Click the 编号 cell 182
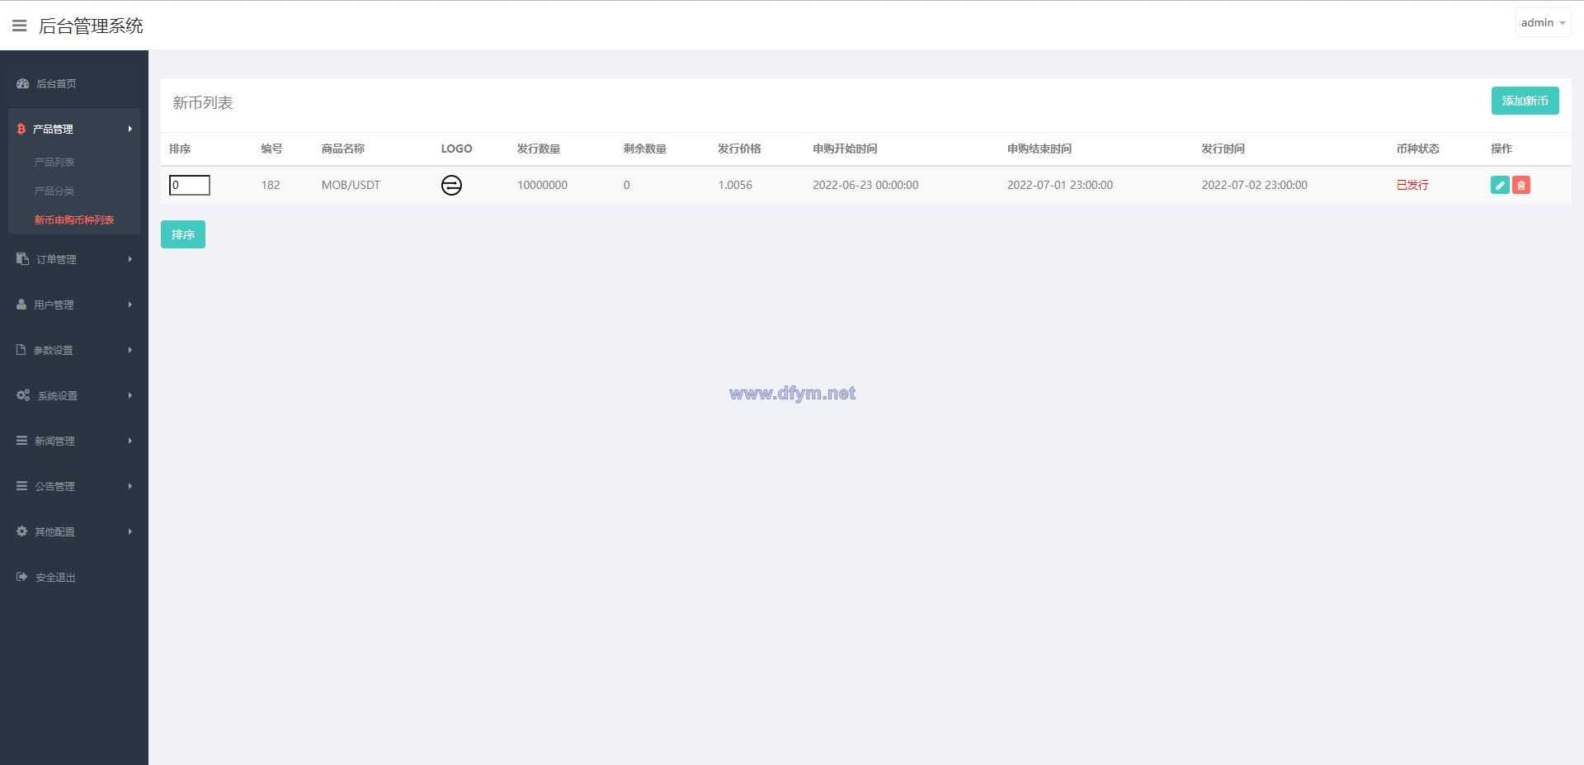 (x=271, y=185)
